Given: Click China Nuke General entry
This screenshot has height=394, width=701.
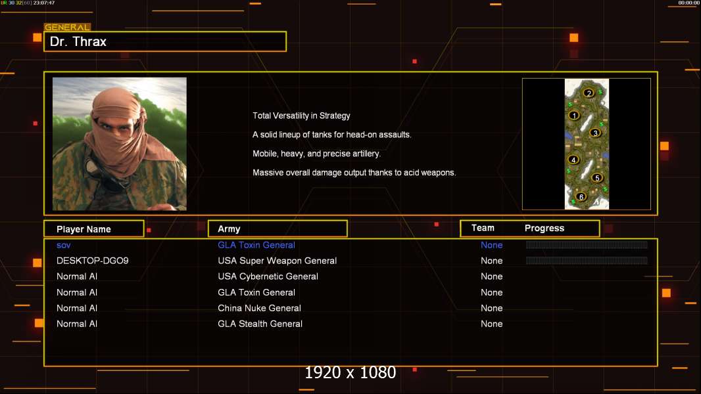Looking at the screenshot, I should pos(259,308).
